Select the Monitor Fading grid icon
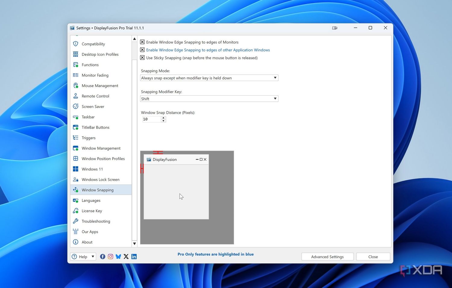 (75, 75)
